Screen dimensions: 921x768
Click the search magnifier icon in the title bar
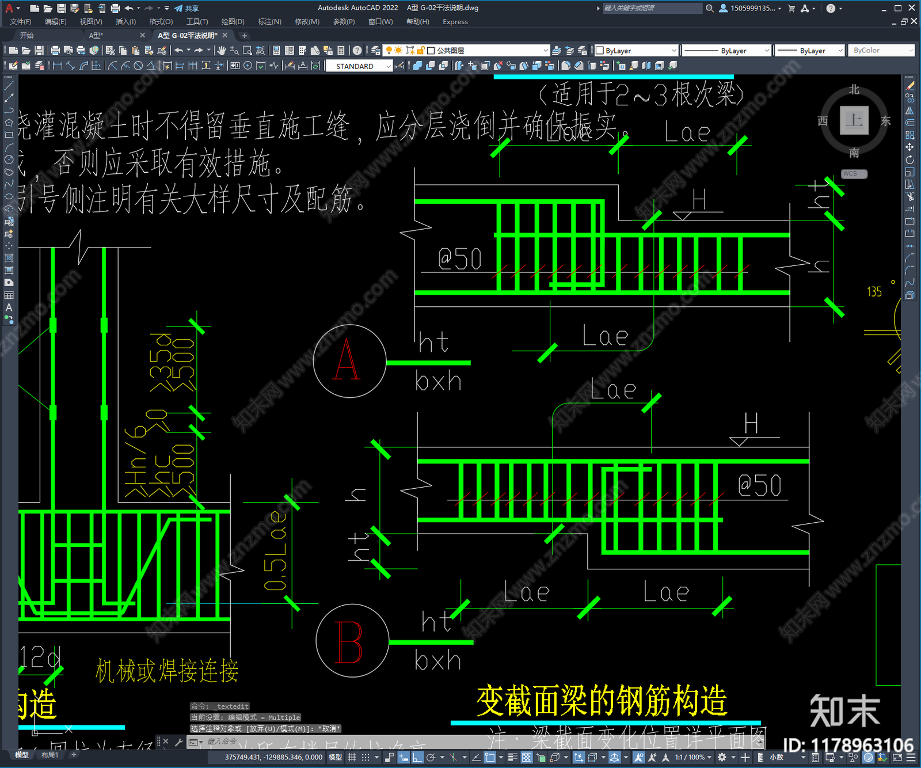tap(710, 8)
